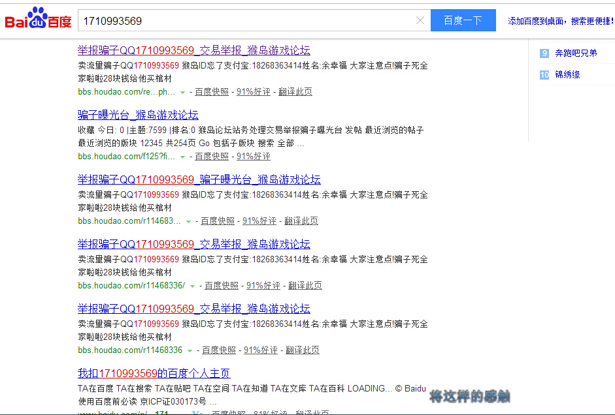Open the green URL bbs.houdao.com/f125?fi...
The width and height of the screenshot is (615, 415).
(x=126, y=157)
